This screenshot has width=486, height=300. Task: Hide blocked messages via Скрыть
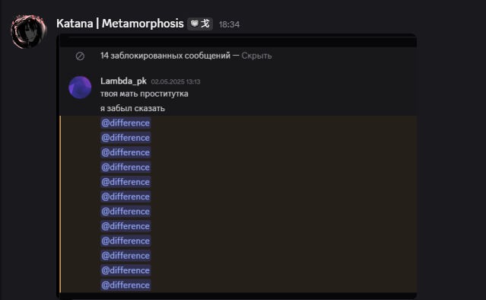256,56
